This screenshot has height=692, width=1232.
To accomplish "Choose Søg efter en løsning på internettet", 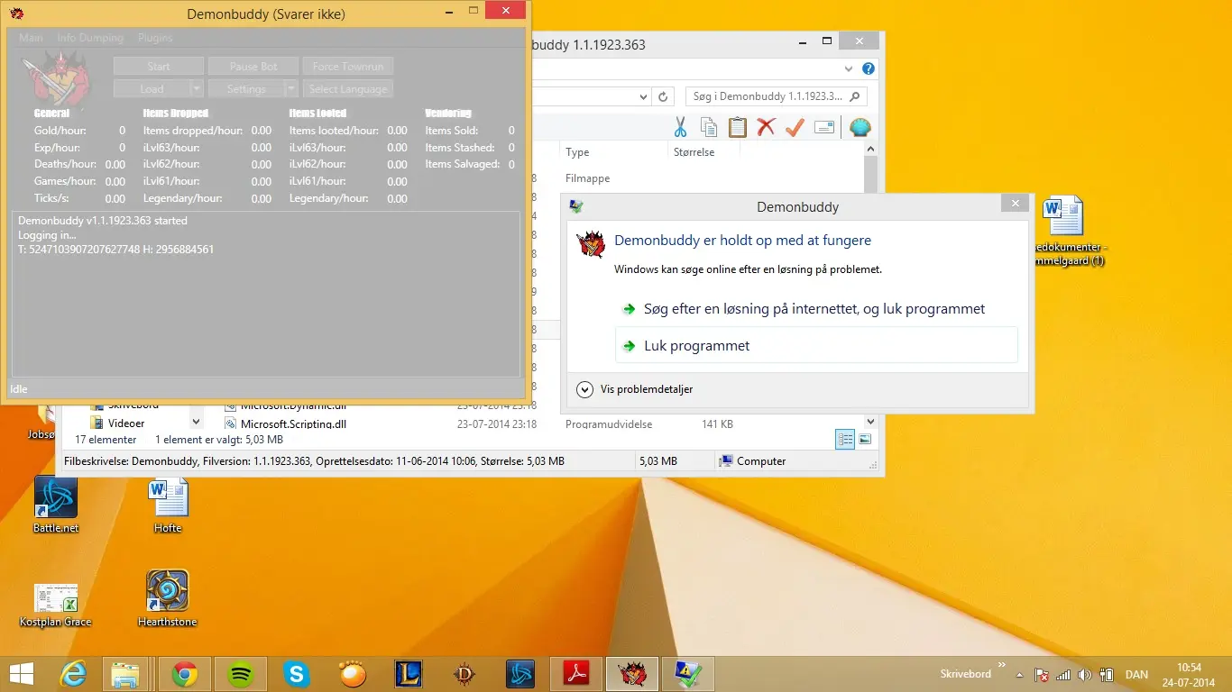I will pyautogui.click(x=816, y=309).
